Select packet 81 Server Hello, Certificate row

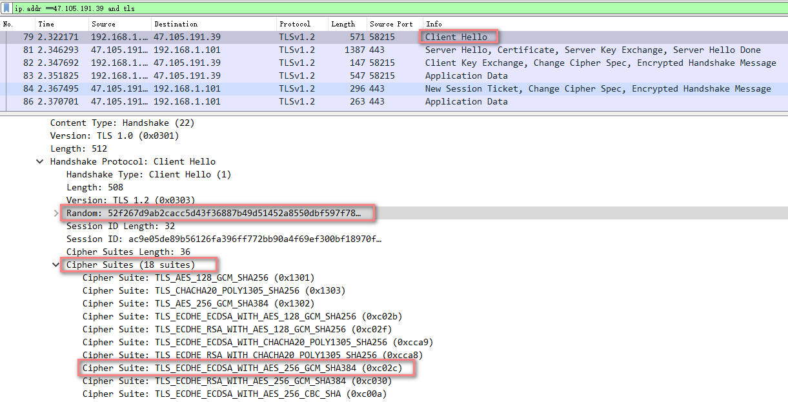point(258,50)
